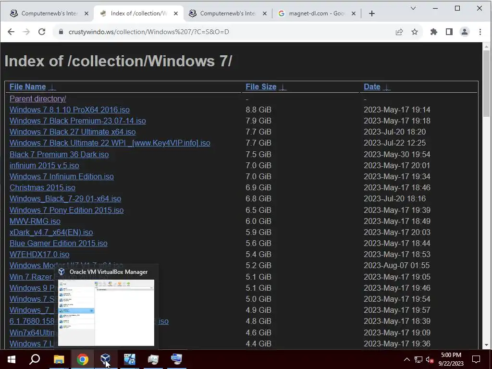Viewport: 492px width, 369px height.
Task: Click the 2023-Aug-07 01:55 date cell
Action: (x=396, y=265)
